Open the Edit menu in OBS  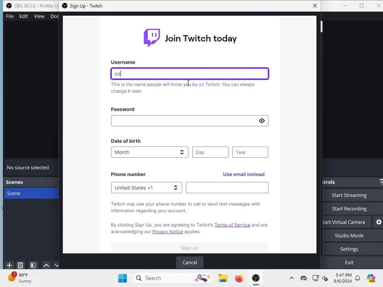click(x=24, y=16)
